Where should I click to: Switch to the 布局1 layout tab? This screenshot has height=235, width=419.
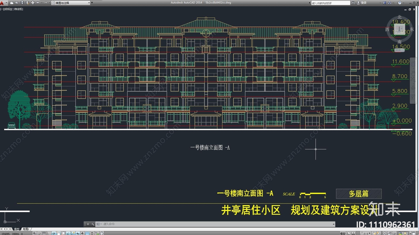click(26, 229)
